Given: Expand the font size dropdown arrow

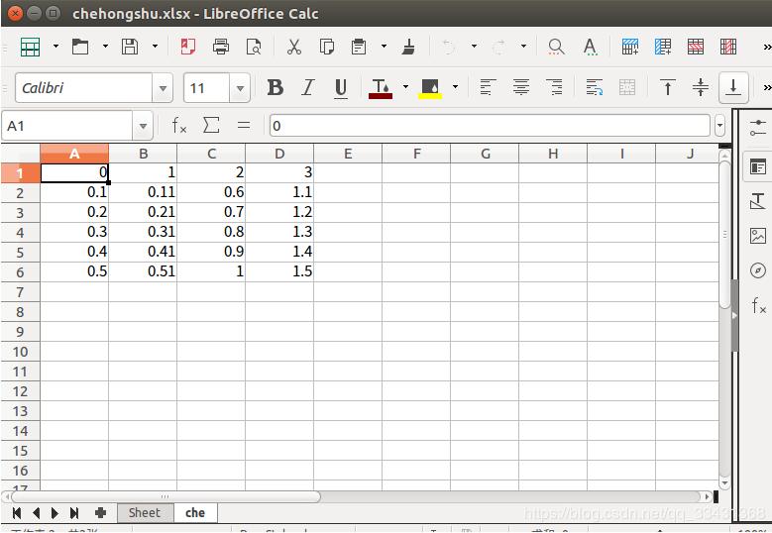Looking at the screenshot, I should [240, 88].
